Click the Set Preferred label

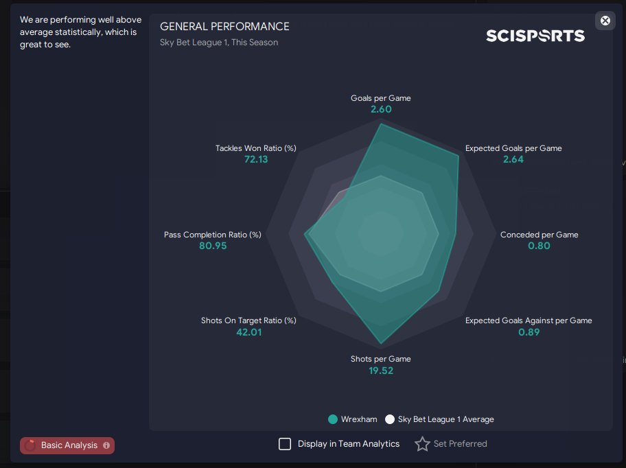coord(460,444)
